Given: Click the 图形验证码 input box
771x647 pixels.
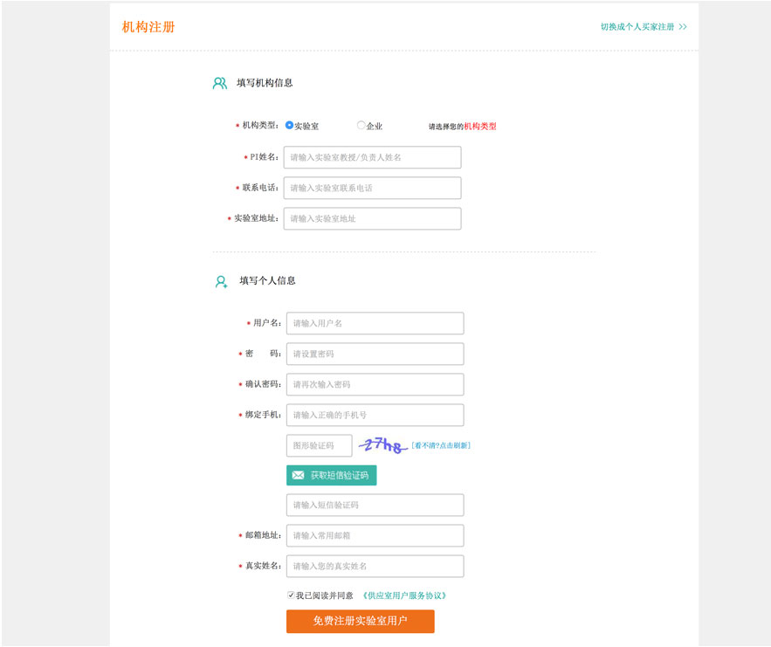Looking at the screenshot, I should (319, 445).
